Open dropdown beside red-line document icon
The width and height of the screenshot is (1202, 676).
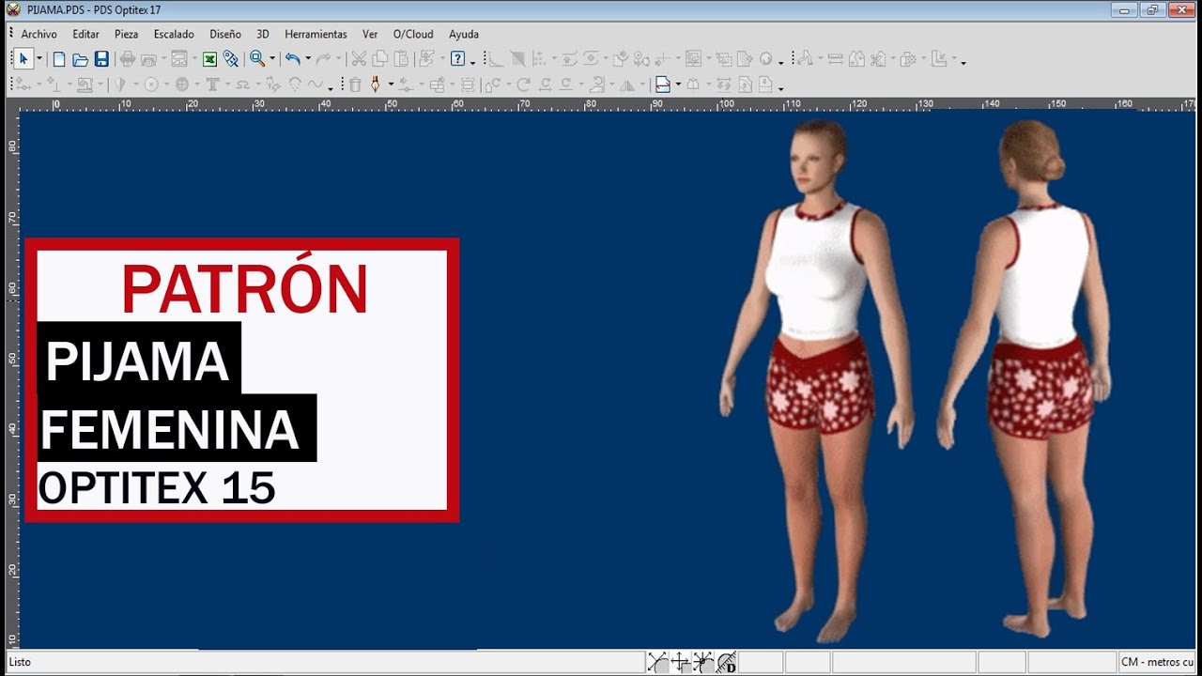(x=678, y=84)
